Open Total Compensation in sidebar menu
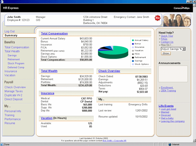The image size is (196, 146). click(17, 47)
